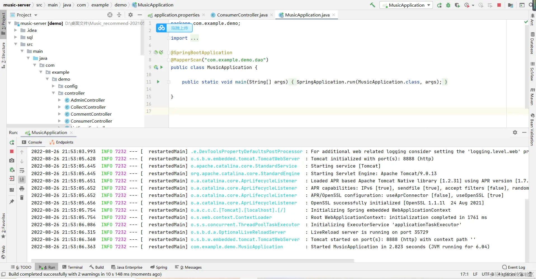Close the MusicApplication.java editor tab

(334, 15)
